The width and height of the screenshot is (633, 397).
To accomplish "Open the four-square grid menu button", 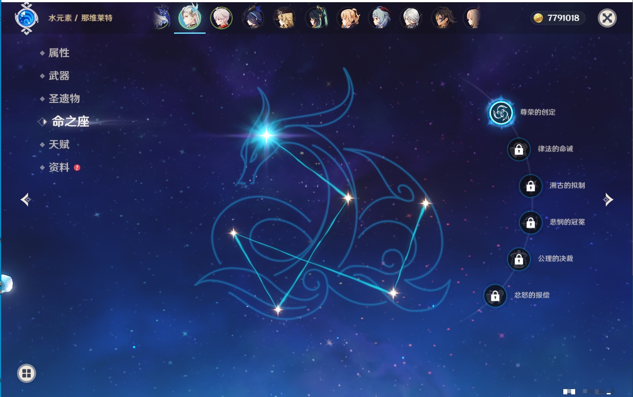I will click(27, 373).
